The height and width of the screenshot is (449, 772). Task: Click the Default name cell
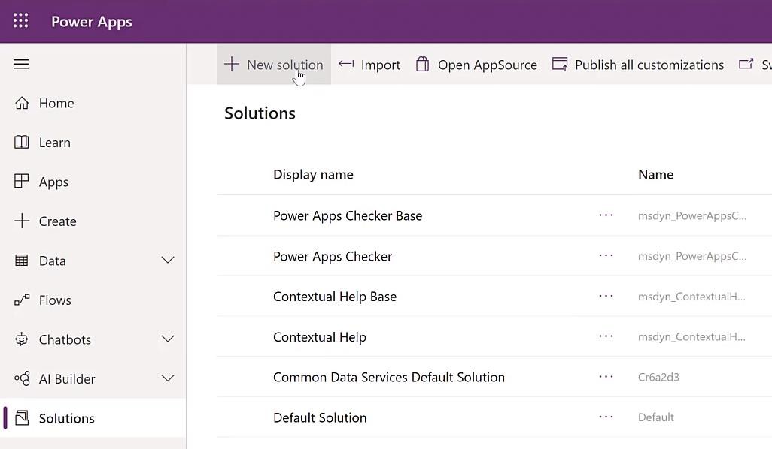pyautogui.click(x=656, y=417)
